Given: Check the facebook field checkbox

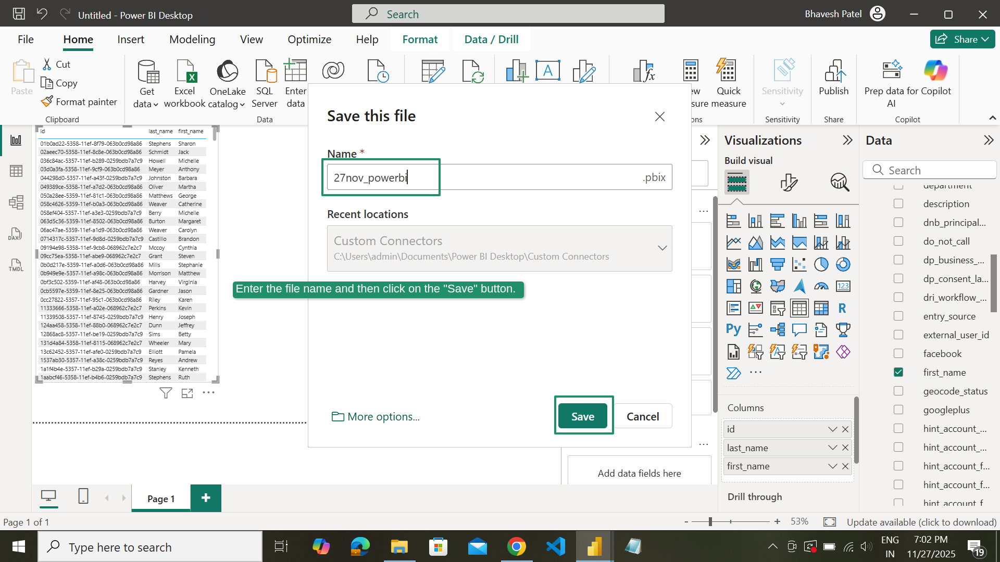Looking at the screenshot, I should [x=899, y=353].
